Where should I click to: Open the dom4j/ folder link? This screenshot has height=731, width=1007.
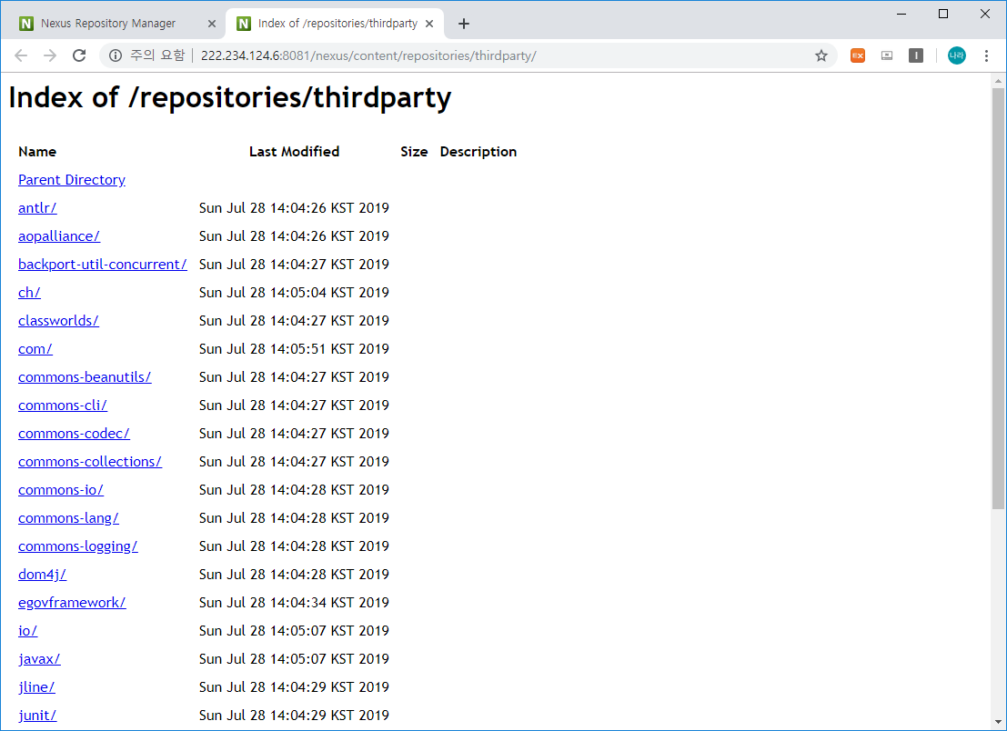pos(43,575)
